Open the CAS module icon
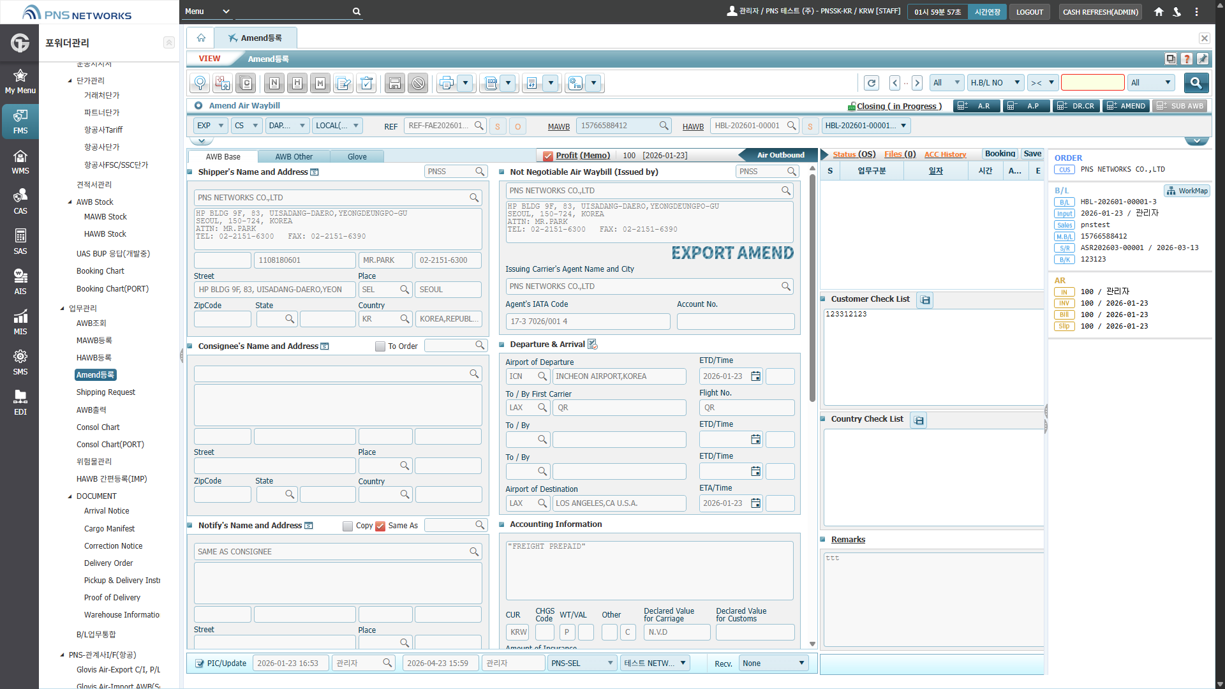This screenshot has width=1225, height=689. point(20,202)
